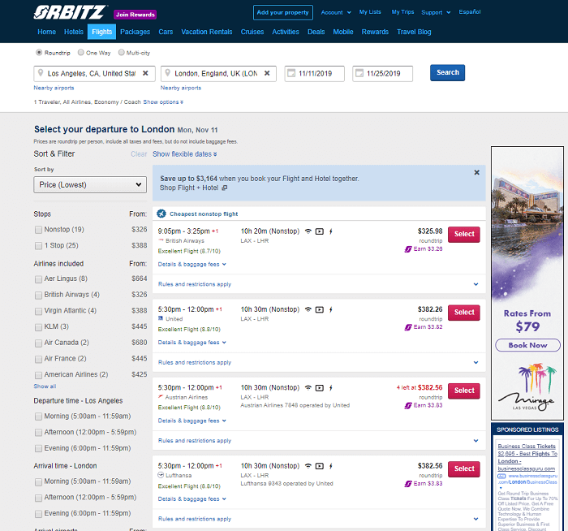
Task: Check Morning departure time from Los Angeles
Action: 38,417
